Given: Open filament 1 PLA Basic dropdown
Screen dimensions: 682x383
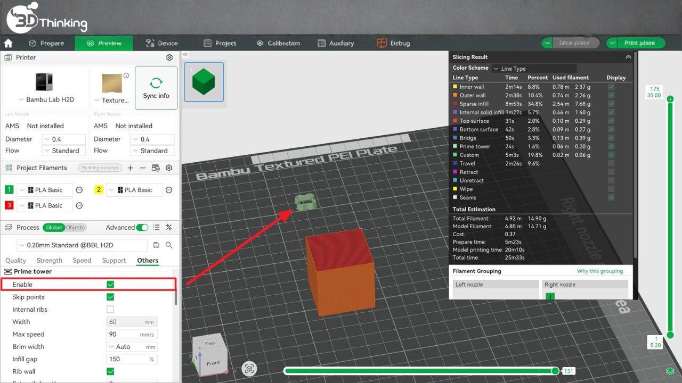Looking at the screenshot, I should click(x=45, y=190).
